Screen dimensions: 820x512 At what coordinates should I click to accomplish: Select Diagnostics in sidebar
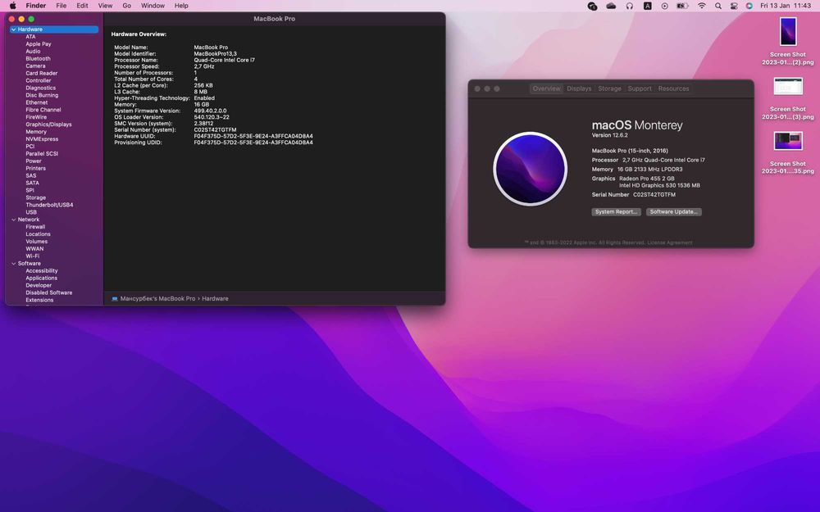[x=41, y=88]
